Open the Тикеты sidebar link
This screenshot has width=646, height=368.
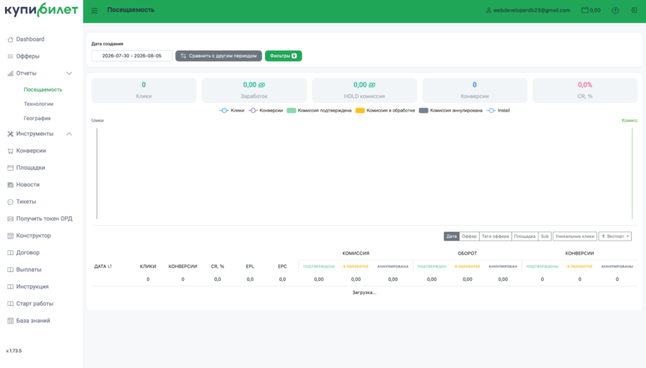pyautogui.click(x=26, y=202)
